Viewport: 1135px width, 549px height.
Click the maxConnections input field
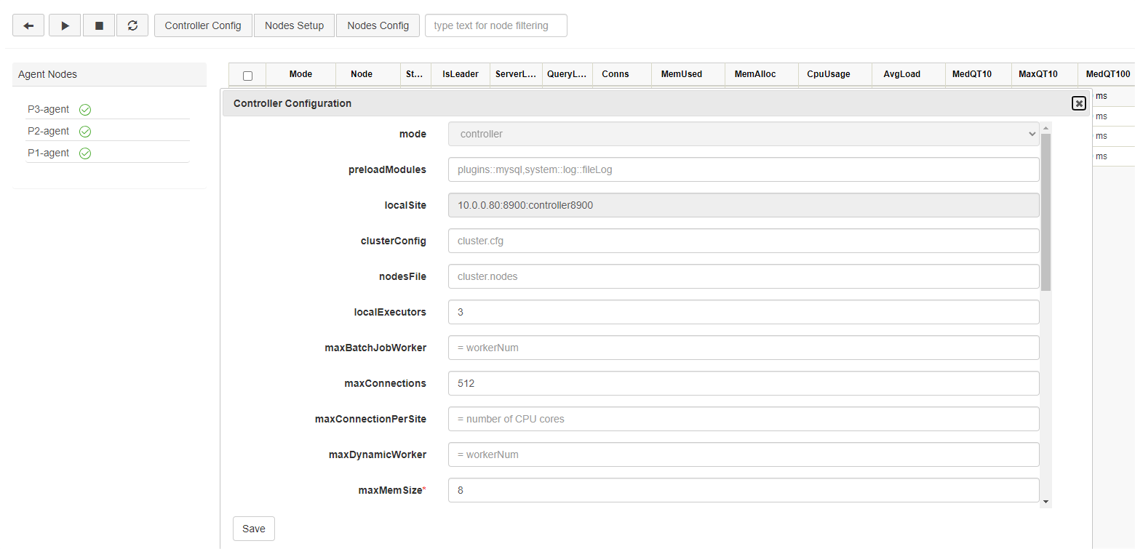click(743, 383)
